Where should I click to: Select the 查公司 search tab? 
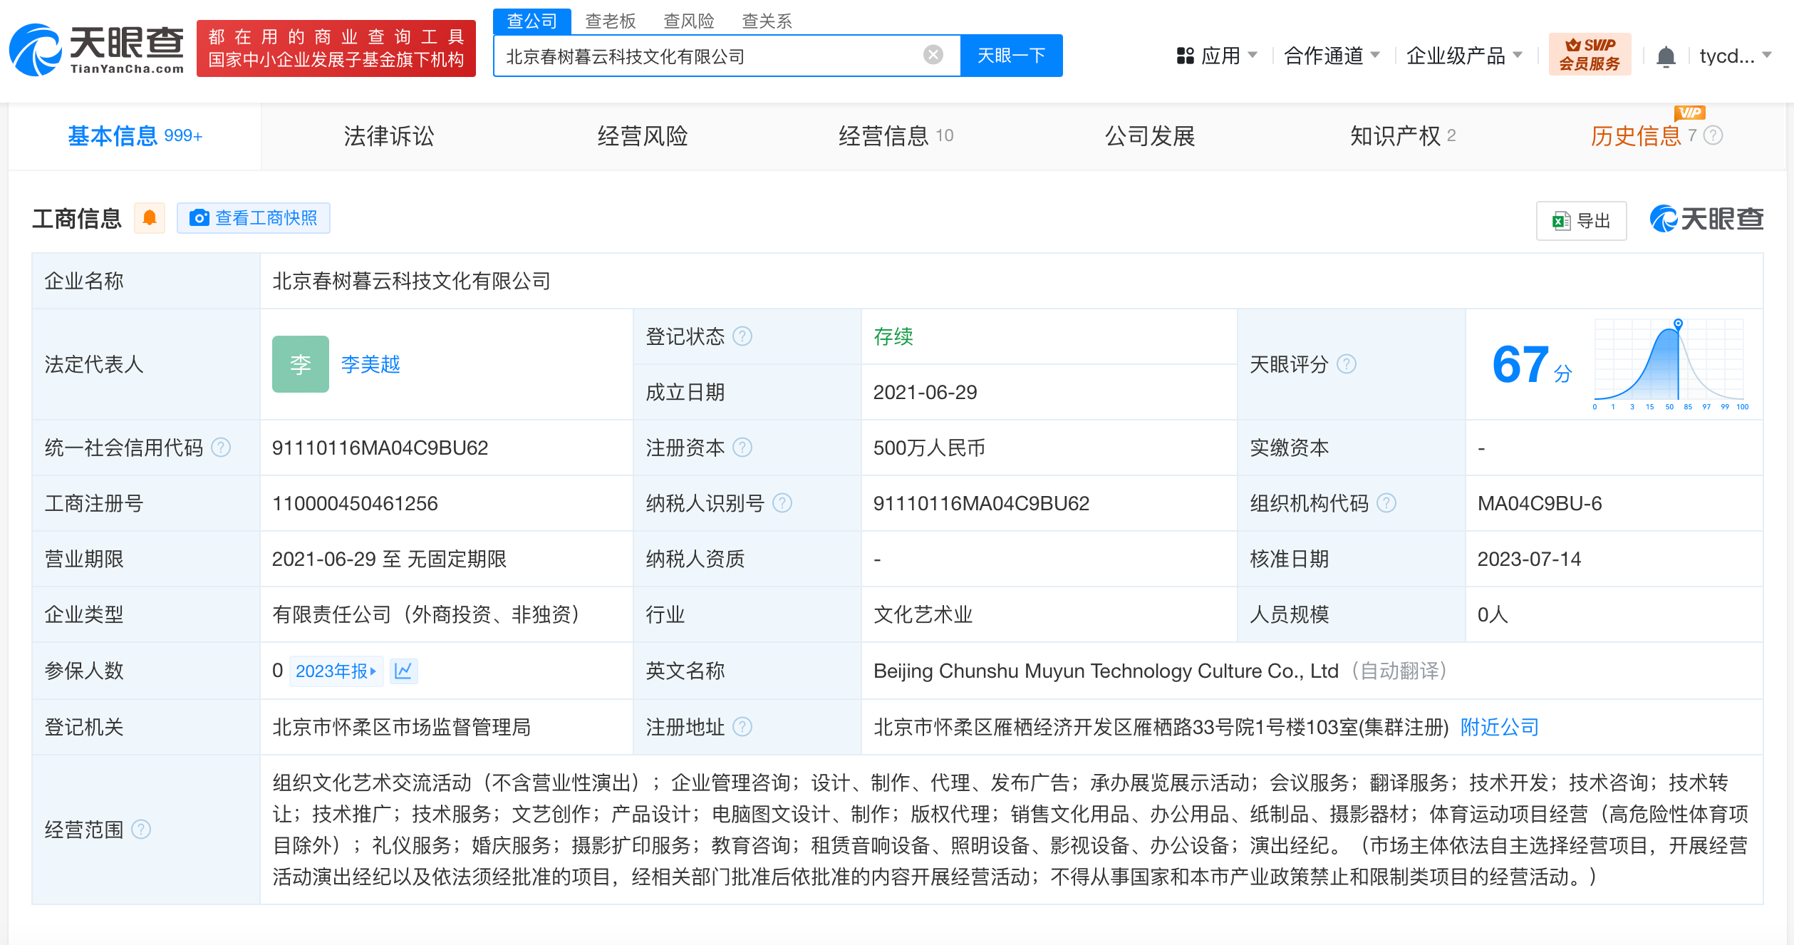(x=532, y=21)
